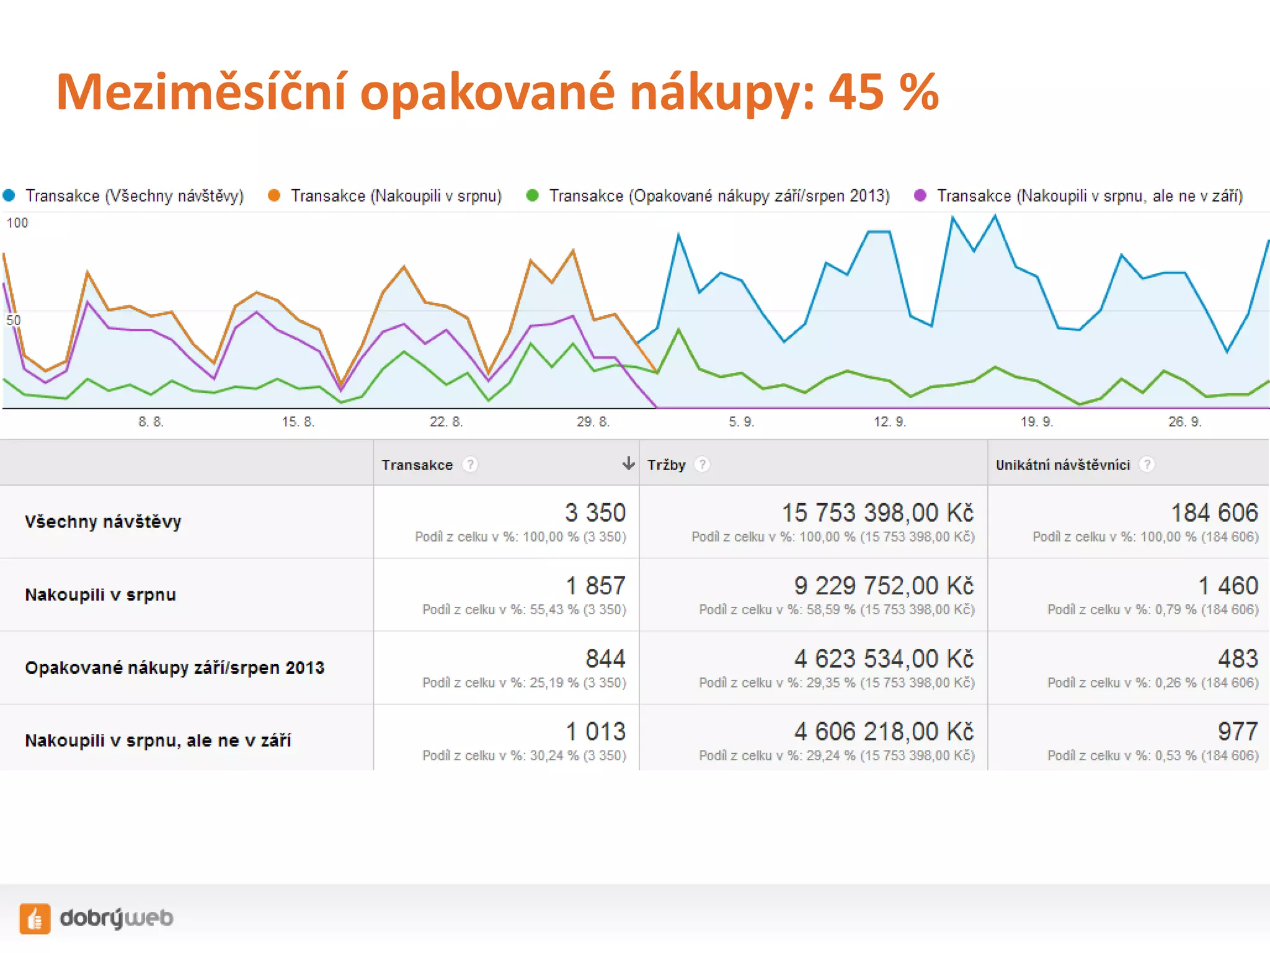Viewport: 1270px width, 953px height.
Task: Click the 58,59 % revenue share text
Action: pyautogui.click(x=837, y=610)
